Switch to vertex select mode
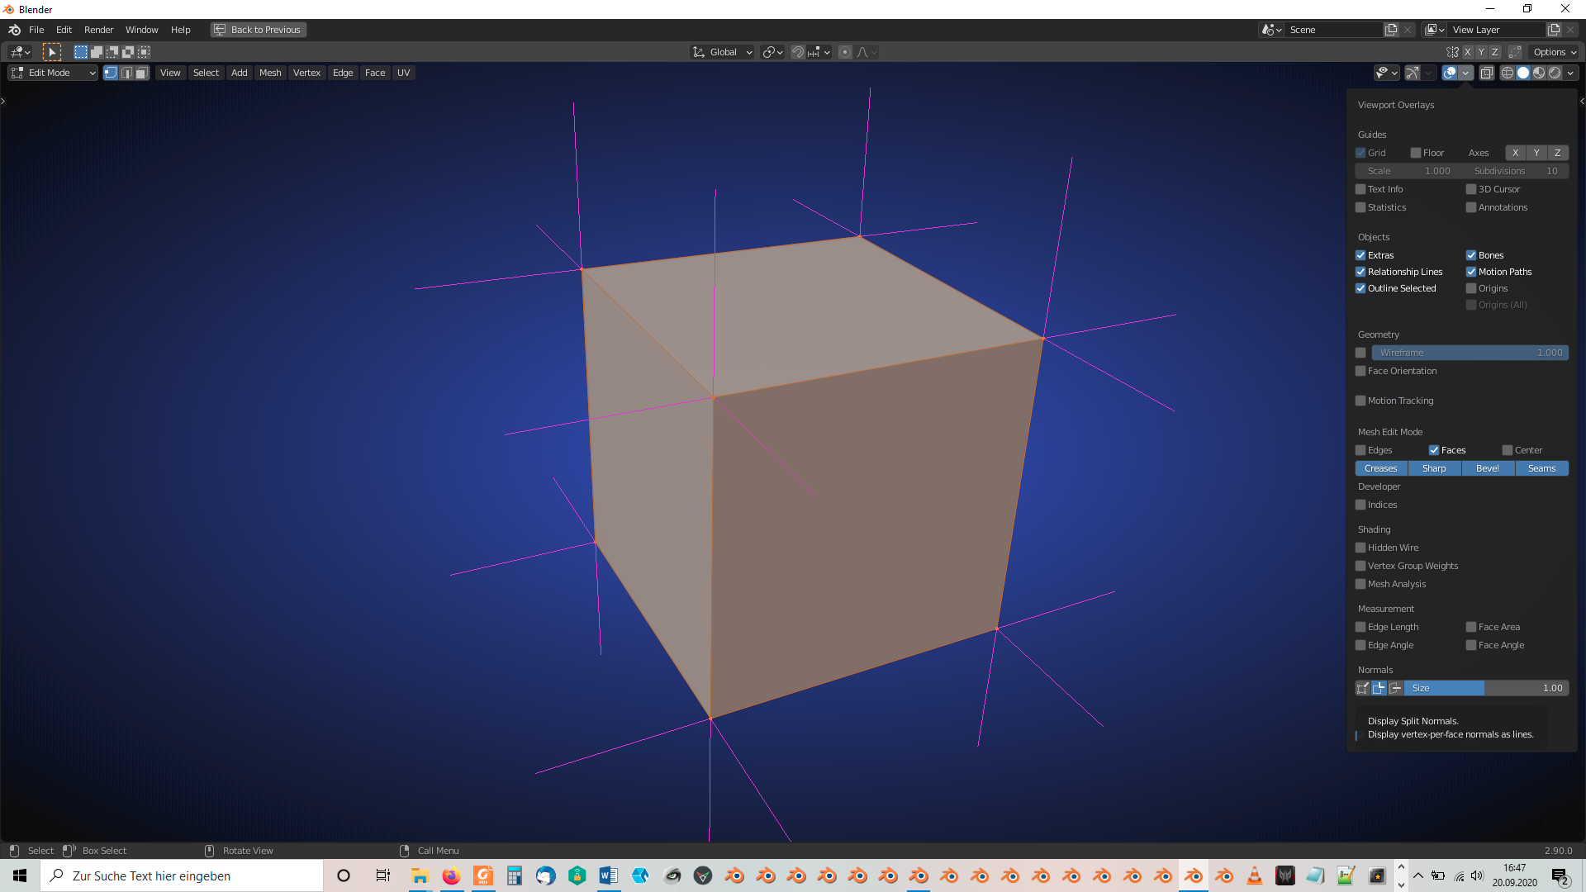1586x892 pixels. click(110, 73)
